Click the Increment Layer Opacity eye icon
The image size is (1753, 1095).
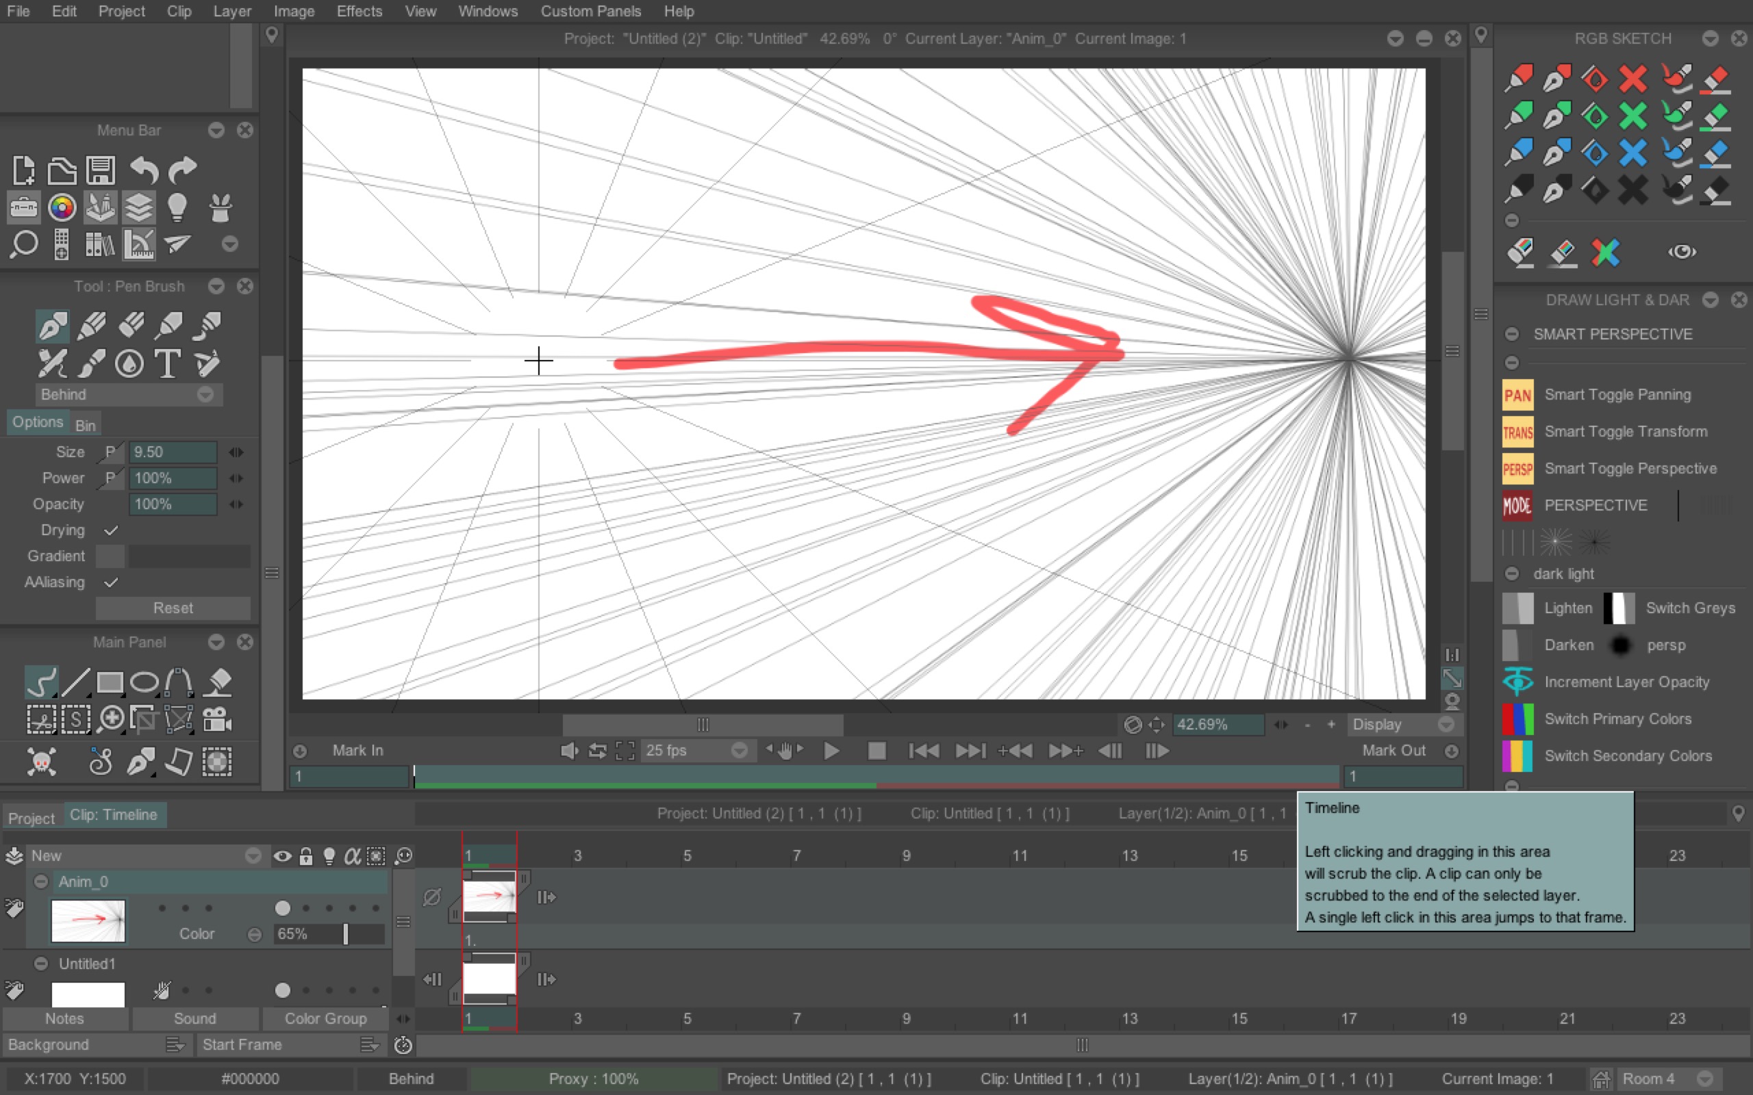(x=1517, y=682)
